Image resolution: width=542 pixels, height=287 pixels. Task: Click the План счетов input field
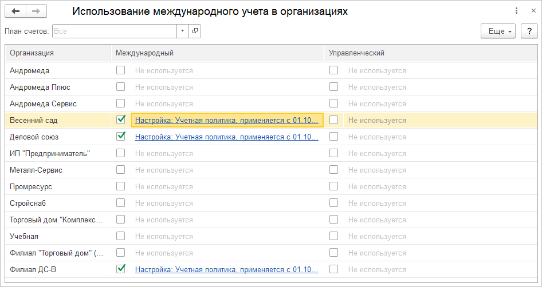pyautogui.click(x=115, y=31)
